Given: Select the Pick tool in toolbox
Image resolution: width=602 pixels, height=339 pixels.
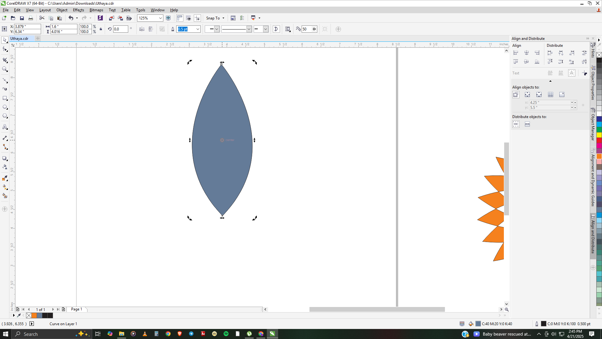Looking at the screenshot, I should point(5,40).
